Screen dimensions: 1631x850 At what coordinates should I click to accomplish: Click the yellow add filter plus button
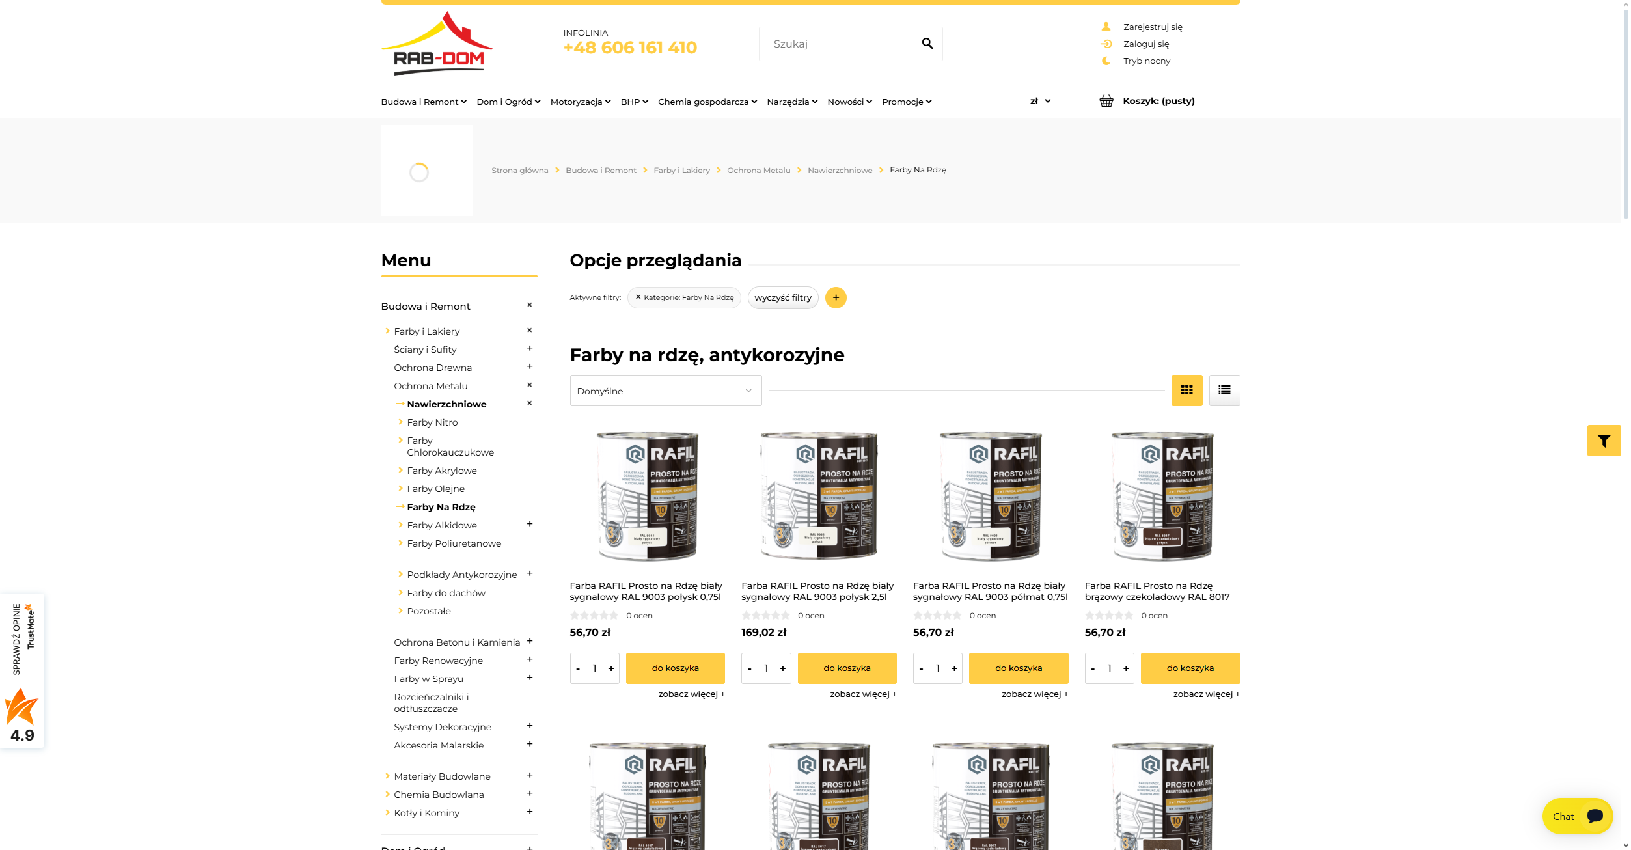pyautogui.click(x=836, y=298)
